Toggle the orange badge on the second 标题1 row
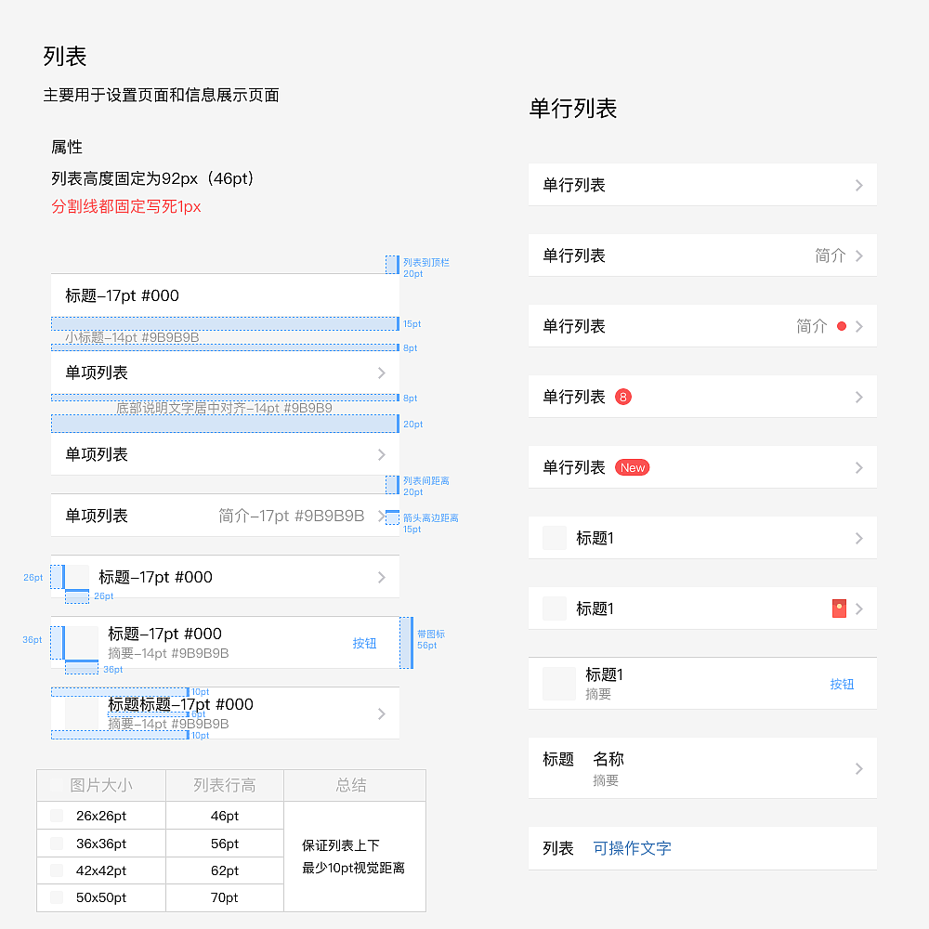This screenshot has height=929, width=929. tap(839, 608)
